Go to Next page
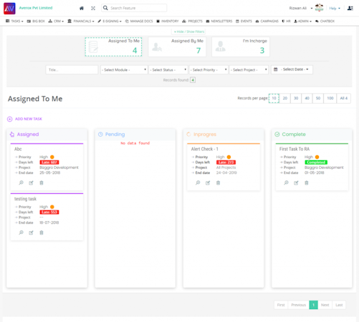This screenshot has width=359, height=322. (325, 305)
